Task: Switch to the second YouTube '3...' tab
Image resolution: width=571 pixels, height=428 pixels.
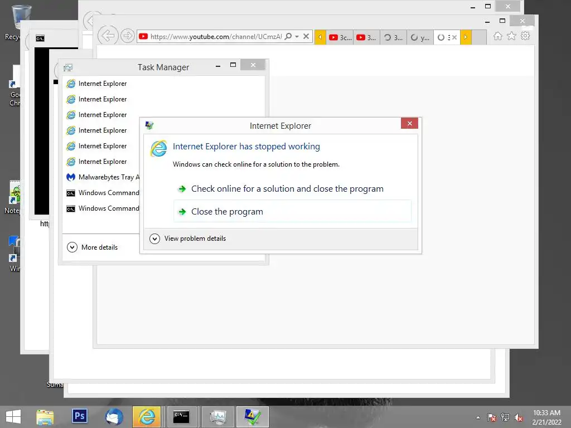Action: pos(366,37)
